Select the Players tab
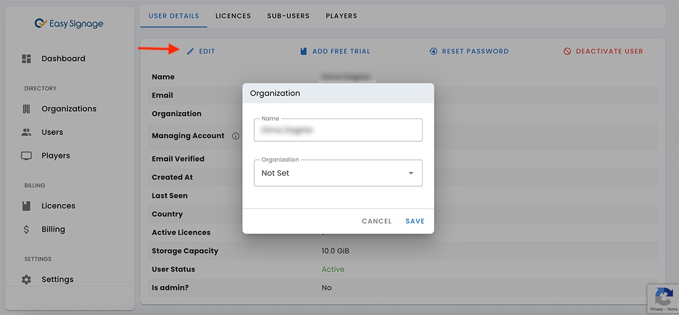Screen dimensions: 679x315 pos(341,16)
